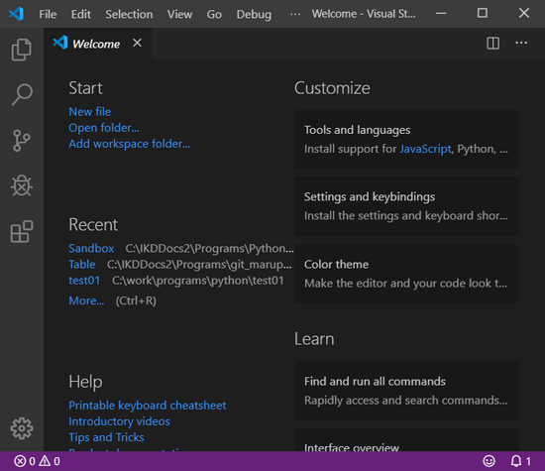Minimize the Visual Studio Code window
Viewport: 545px width, 471px height.
coord(441,14)
